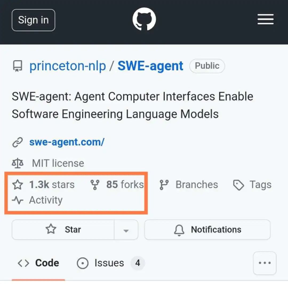Image resolution: width=288 pixels, height=284 pixels.
Task: Click the repository book icon
Action: [17, 66]
